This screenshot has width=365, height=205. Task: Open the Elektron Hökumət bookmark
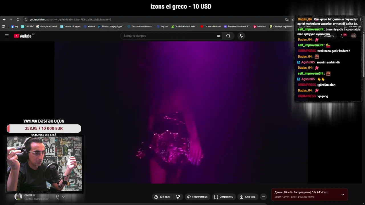coord(140,26)
